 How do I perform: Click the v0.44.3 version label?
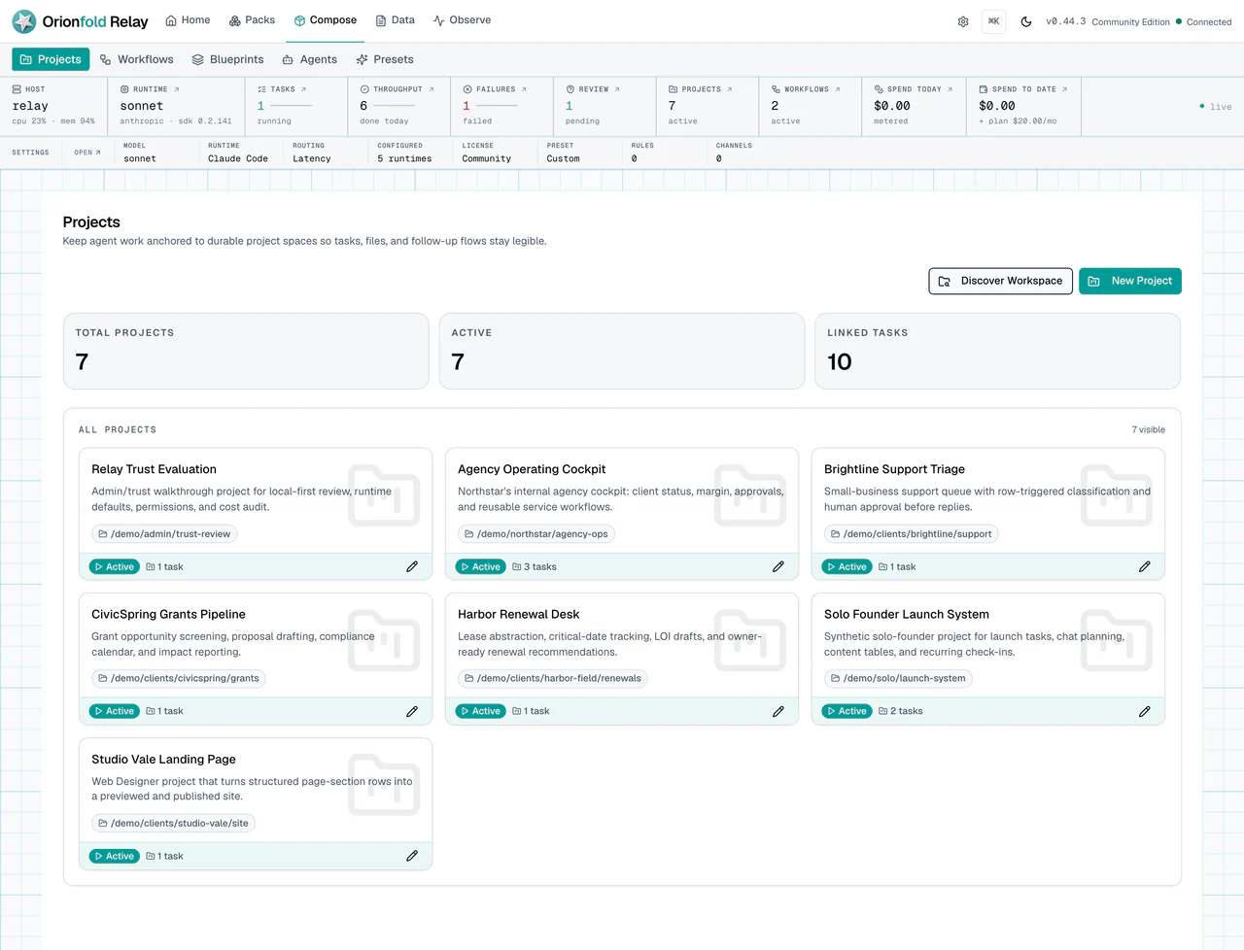point(1065,21)
